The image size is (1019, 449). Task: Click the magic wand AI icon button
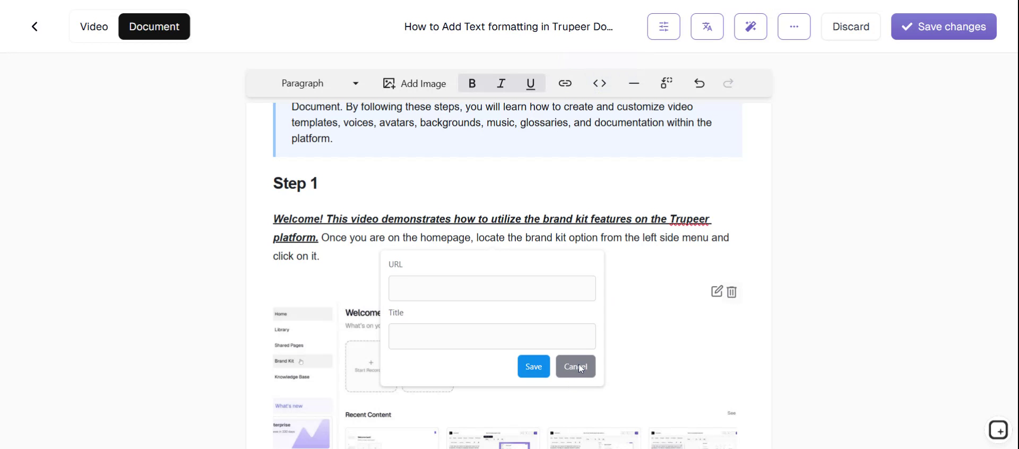coord(750,27)
